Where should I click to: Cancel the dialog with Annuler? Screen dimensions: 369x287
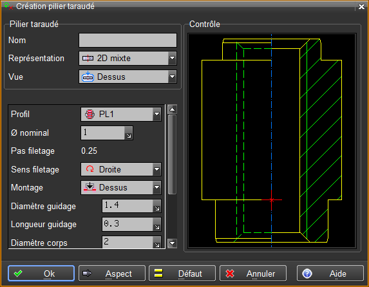click(x=253, y=273)
